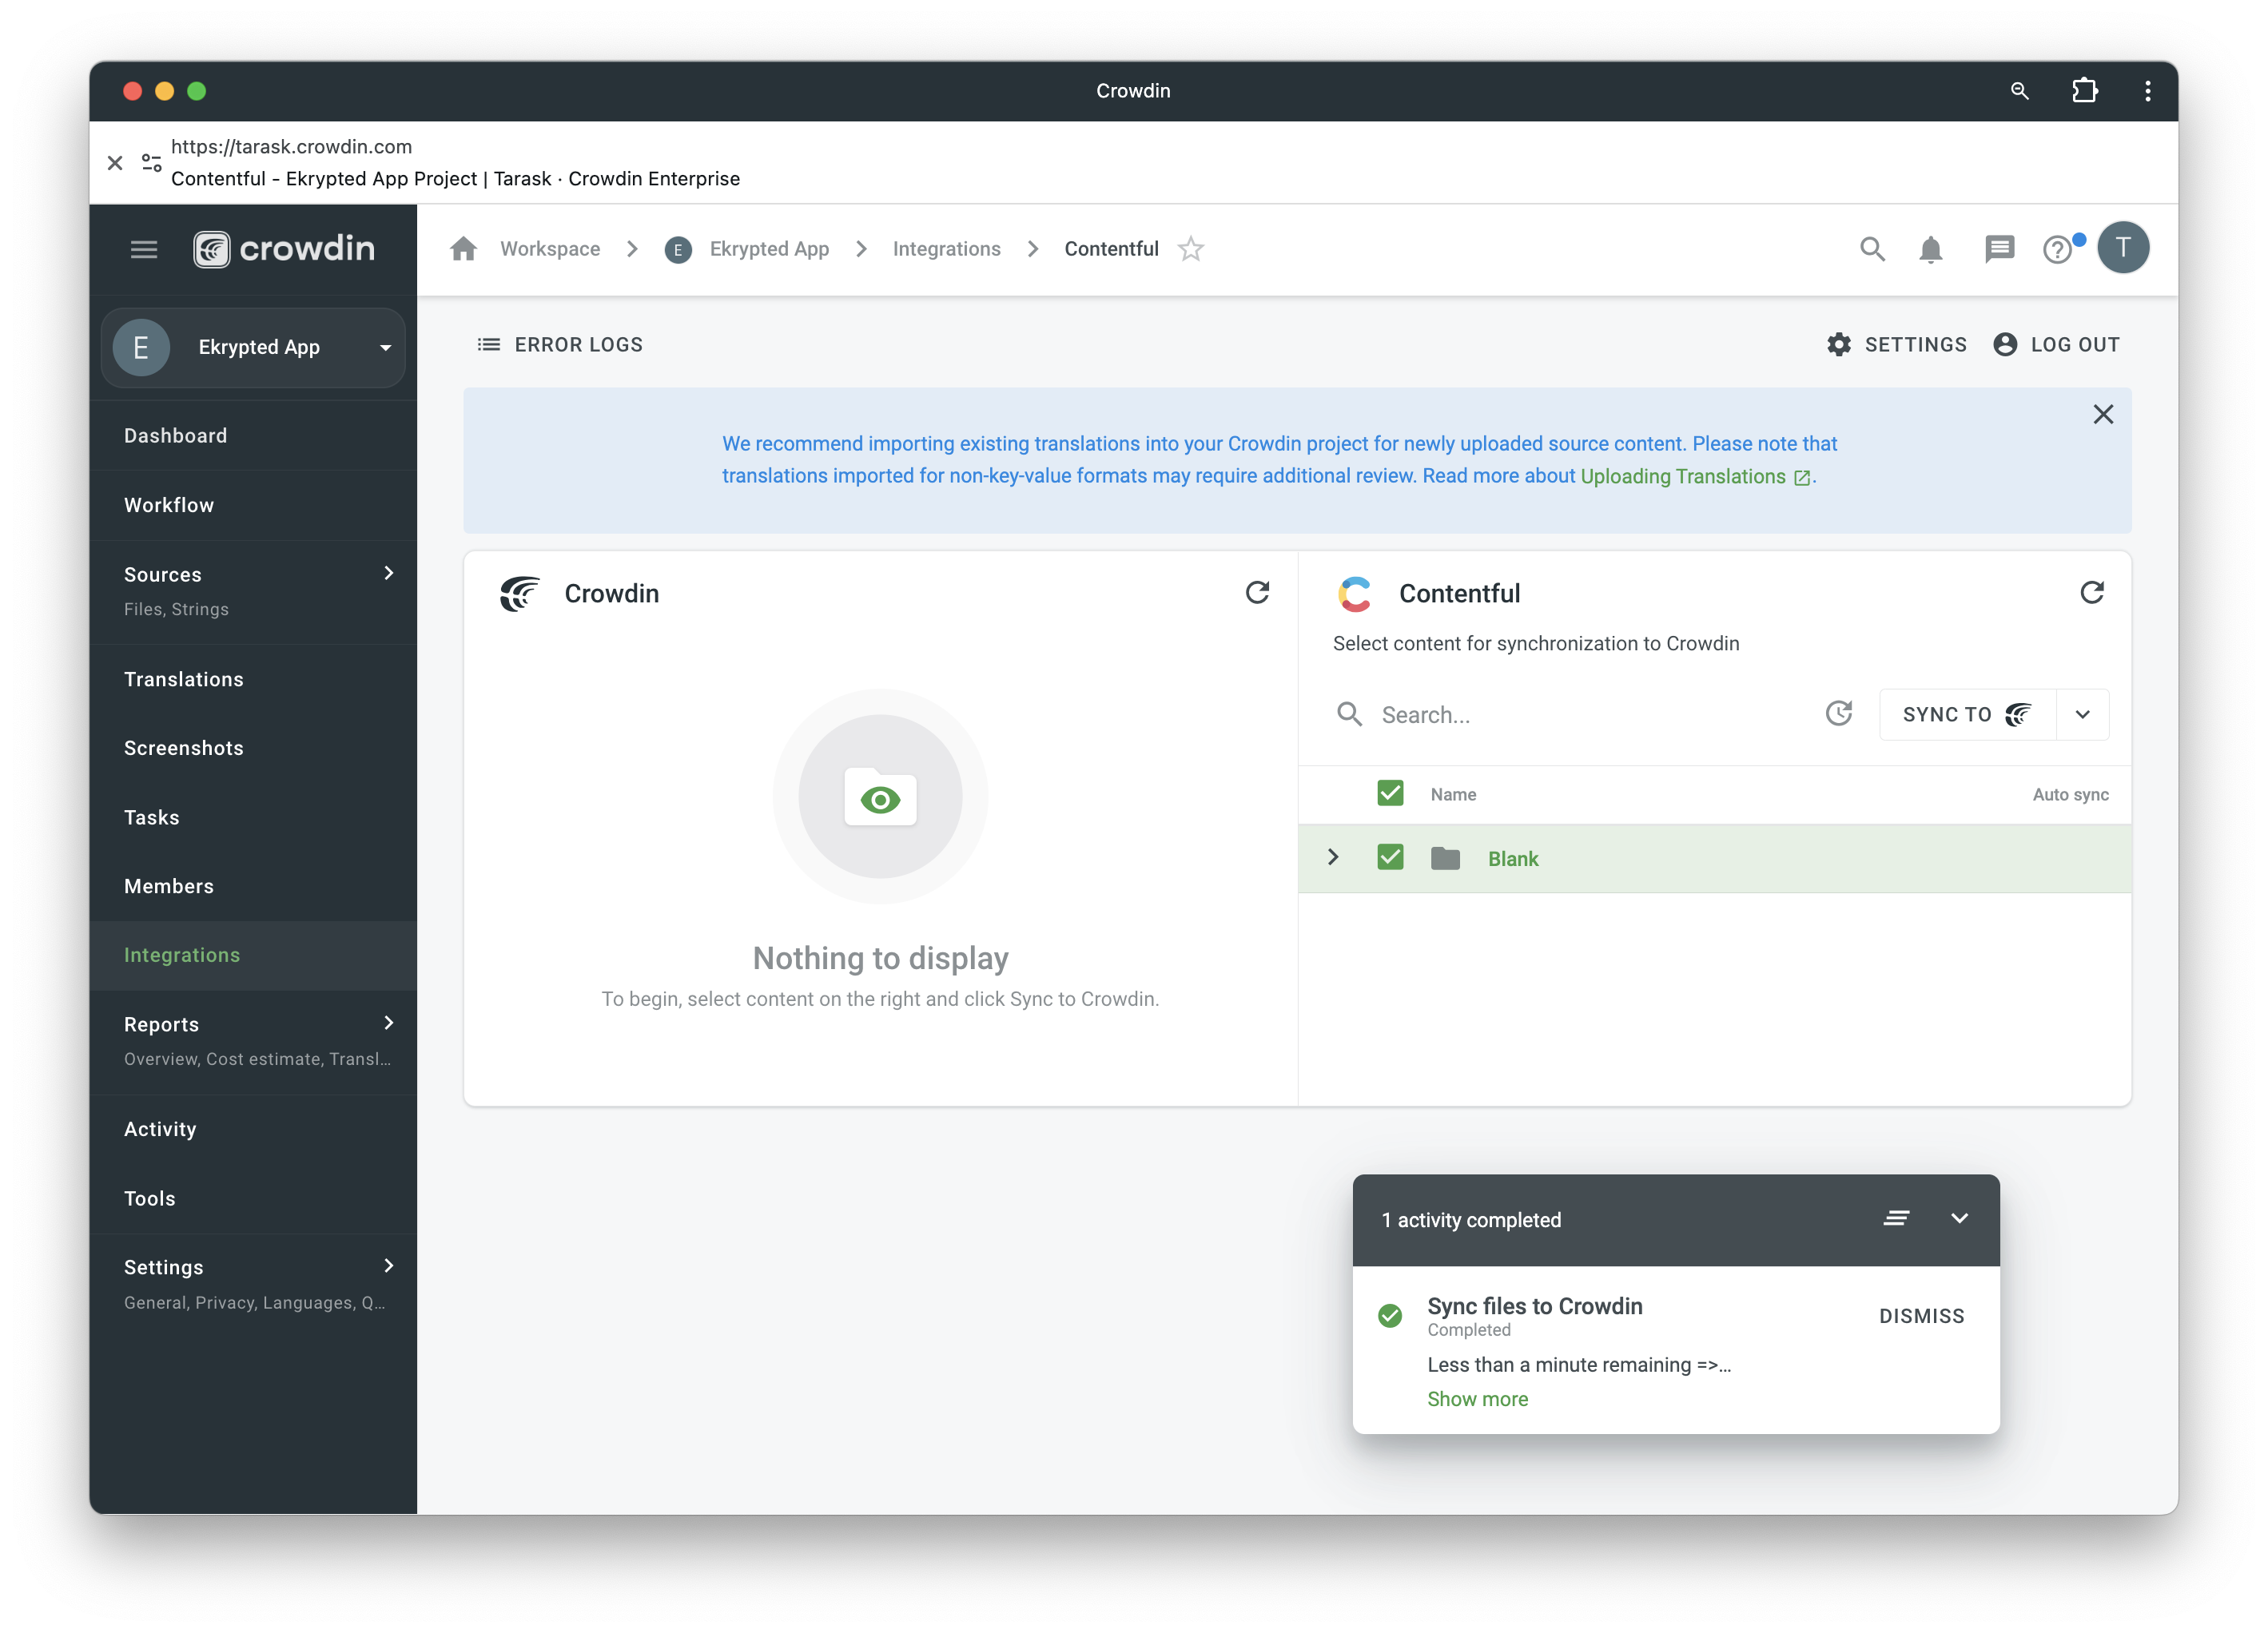Screen dimensions: 2268x1633
Task: Click the Blank folder name
Action: point(1513,859)
